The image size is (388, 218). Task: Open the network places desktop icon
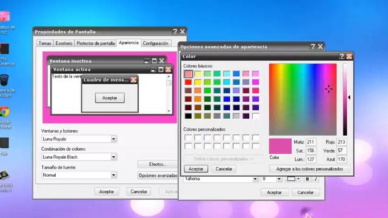click(4, 16)
